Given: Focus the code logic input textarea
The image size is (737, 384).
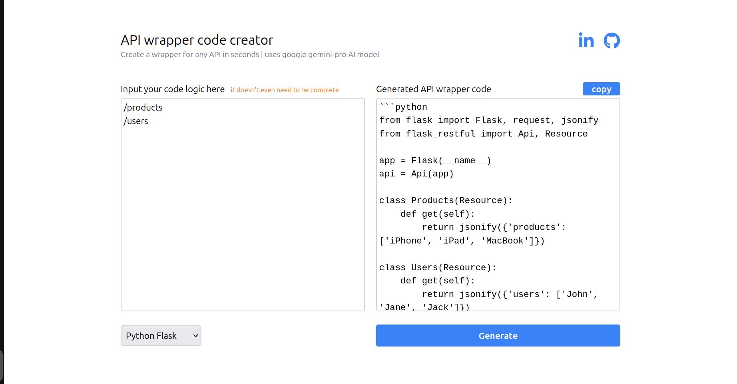Looking at the screenshot, I should [x=243, y=204].
